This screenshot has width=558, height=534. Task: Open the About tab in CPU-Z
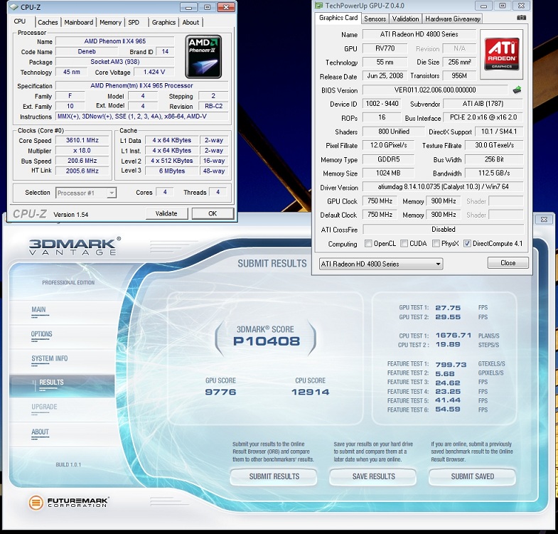191,22
